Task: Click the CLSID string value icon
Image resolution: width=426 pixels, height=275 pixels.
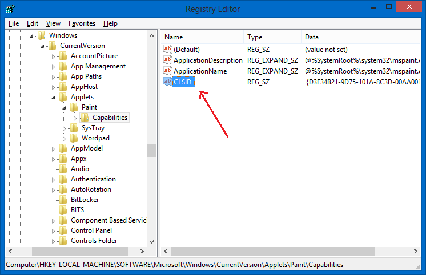Action: 168,82
